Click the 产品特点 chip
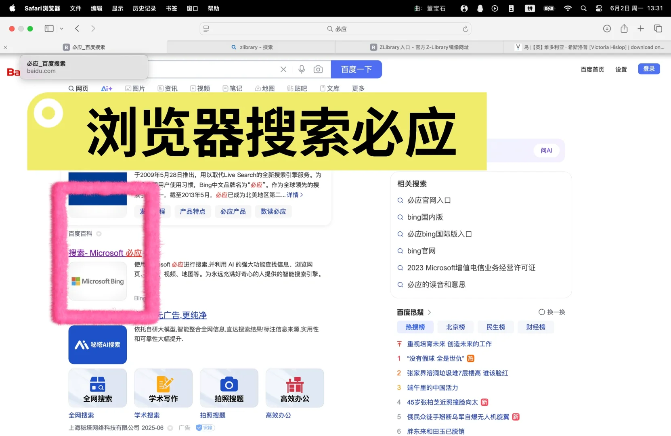The image size is (671, 436). [x=193, y=212]
